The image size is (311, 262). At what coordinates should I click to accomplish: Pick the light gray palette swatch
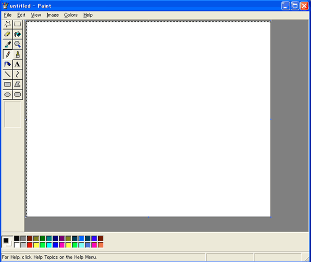pyautogui.click(x=23, y=245)
